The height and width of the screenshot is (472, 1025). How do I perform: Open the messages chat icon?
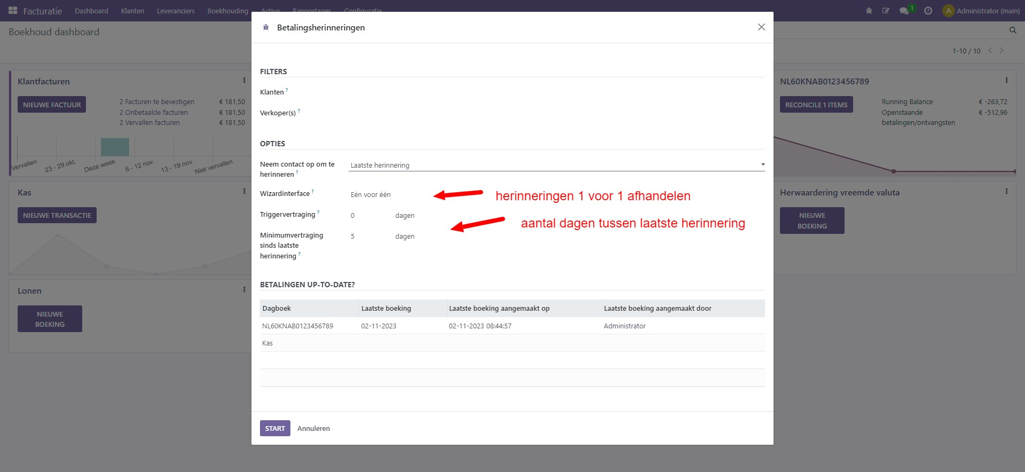click(x=904, y=11)
